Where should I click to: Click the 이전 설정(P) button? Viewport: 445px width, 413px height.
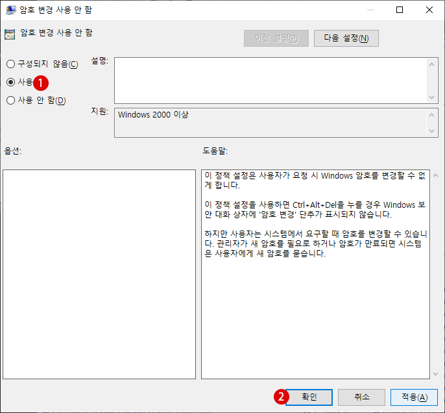coord(276,38)
